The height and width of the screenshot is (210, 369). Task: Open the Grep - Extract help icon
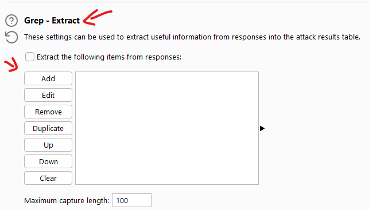(x=11, y=21)
